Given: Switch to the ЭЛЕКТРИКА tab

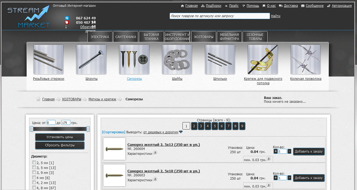Looking at the screenshot, I should (100, 37).
